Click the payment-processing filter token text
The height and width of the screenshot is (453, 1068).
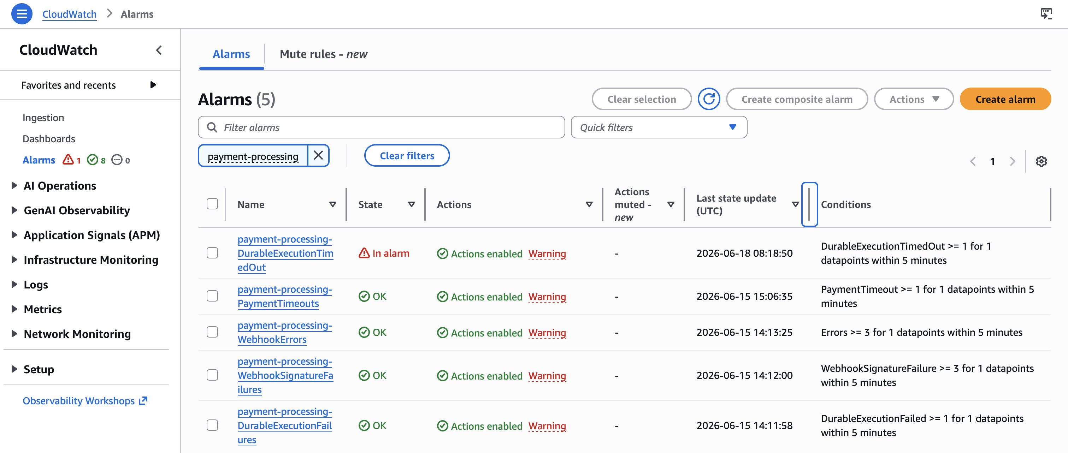click(x=253, y=156)
